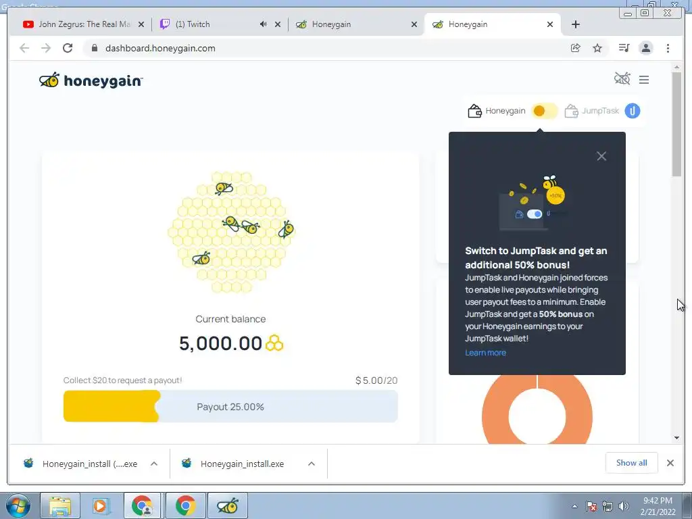The image size is (692, 519).
Task: Open the media controls icon in toolbar
Action: click(x=624, y=48)
